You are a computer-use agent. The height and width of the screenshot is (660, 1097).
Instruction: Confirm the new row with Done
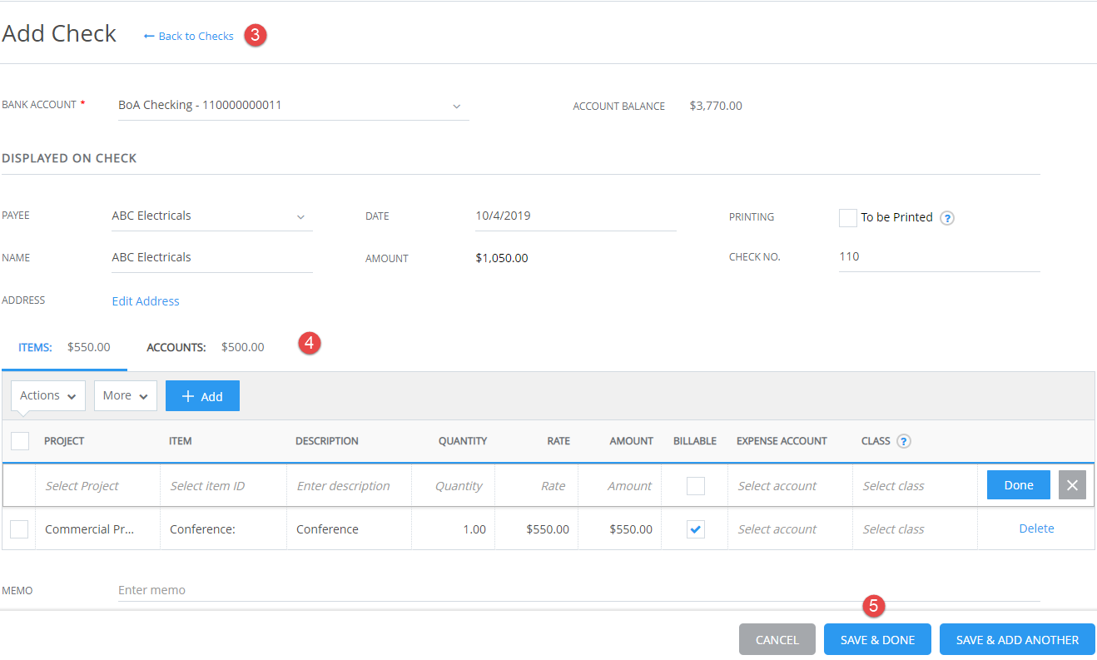(1019, 485)
